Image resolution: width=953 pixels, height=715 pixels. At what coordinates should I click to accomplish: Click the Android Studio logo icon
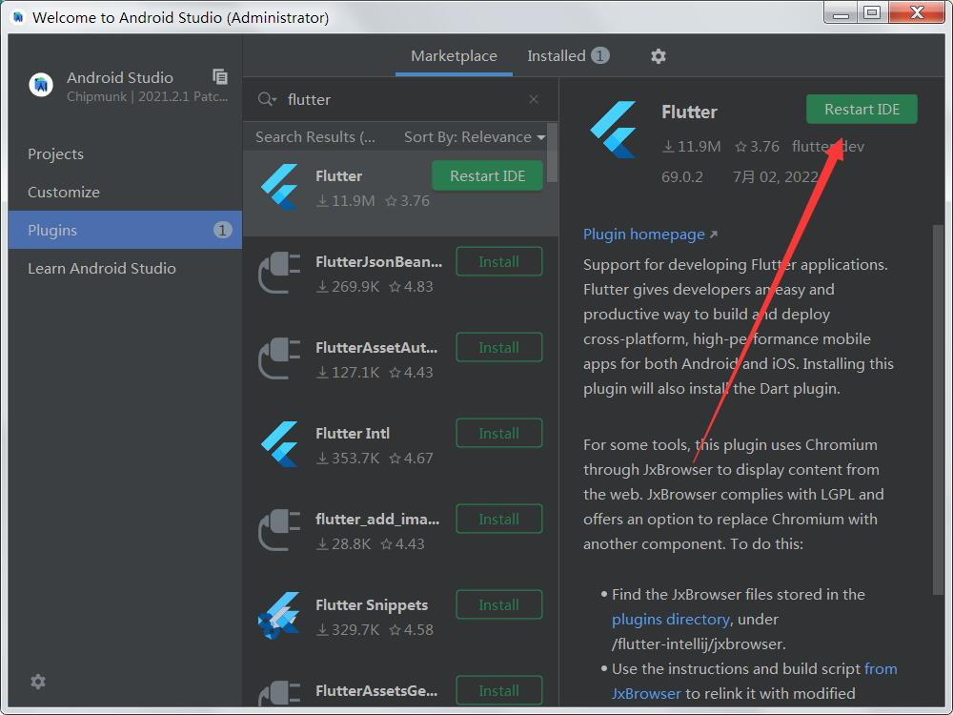pyautogui.click(x=41, y=85)
